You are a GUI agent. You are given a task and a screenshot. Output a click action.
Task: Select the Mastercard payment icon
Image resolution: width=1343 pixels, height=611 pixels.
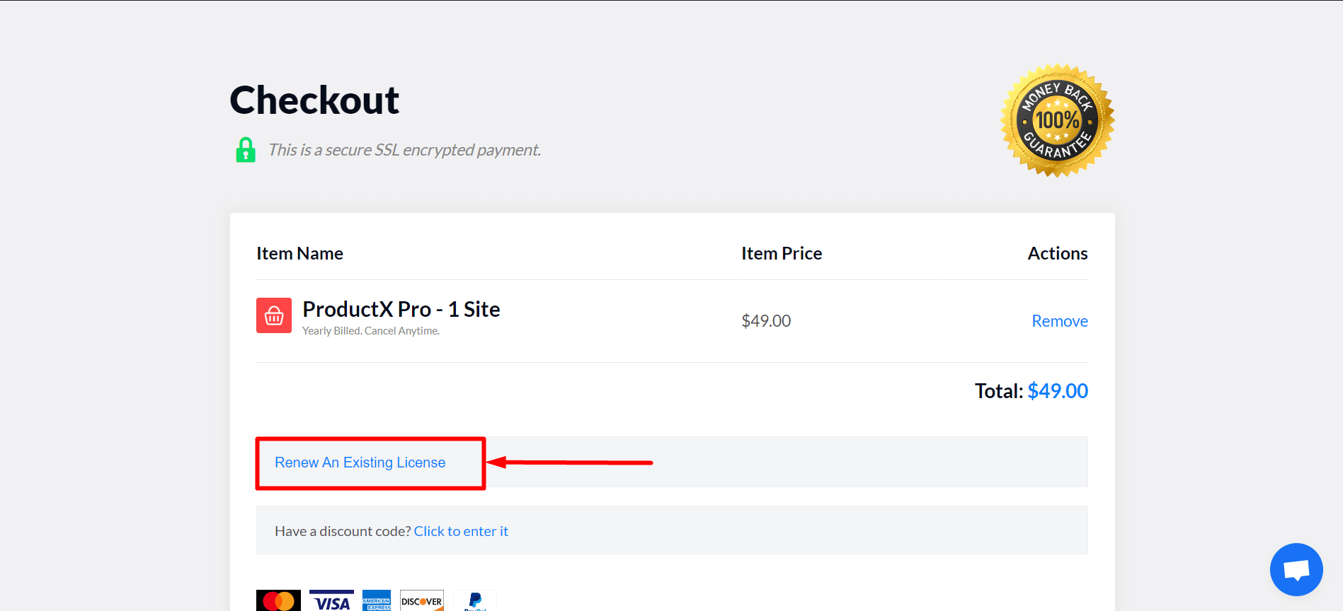278,600
